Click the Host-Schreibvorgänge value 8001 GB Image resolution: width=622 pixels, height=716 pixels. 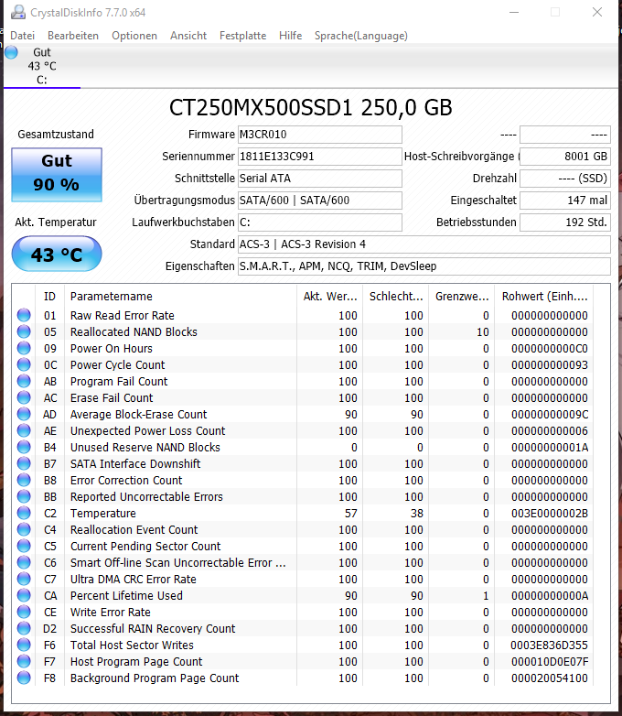pyautogui.click(x=565, y=157)
